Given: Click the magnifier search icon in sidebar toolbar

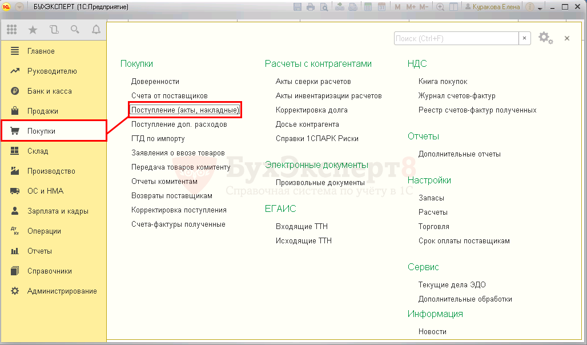Looking at the screenshot, I should click(75, 30).
